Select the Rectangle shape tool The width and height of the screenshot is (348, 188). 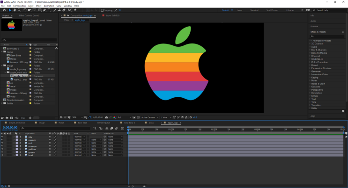[x=40, y=10]
